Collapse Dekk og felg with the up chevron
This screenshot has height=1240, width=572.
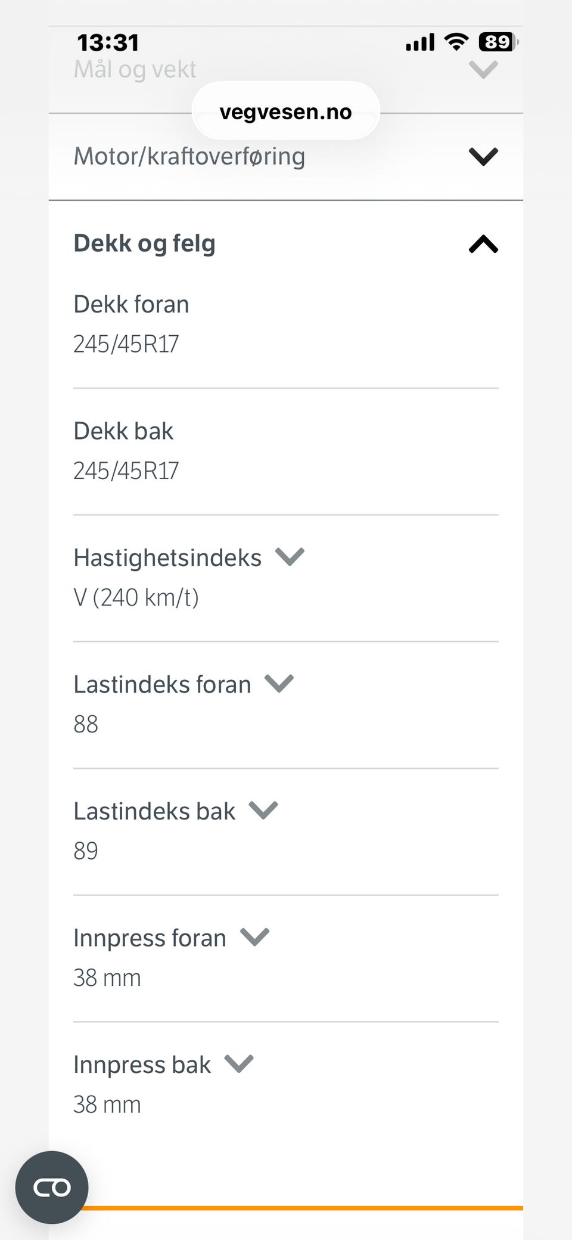(483, 244)
